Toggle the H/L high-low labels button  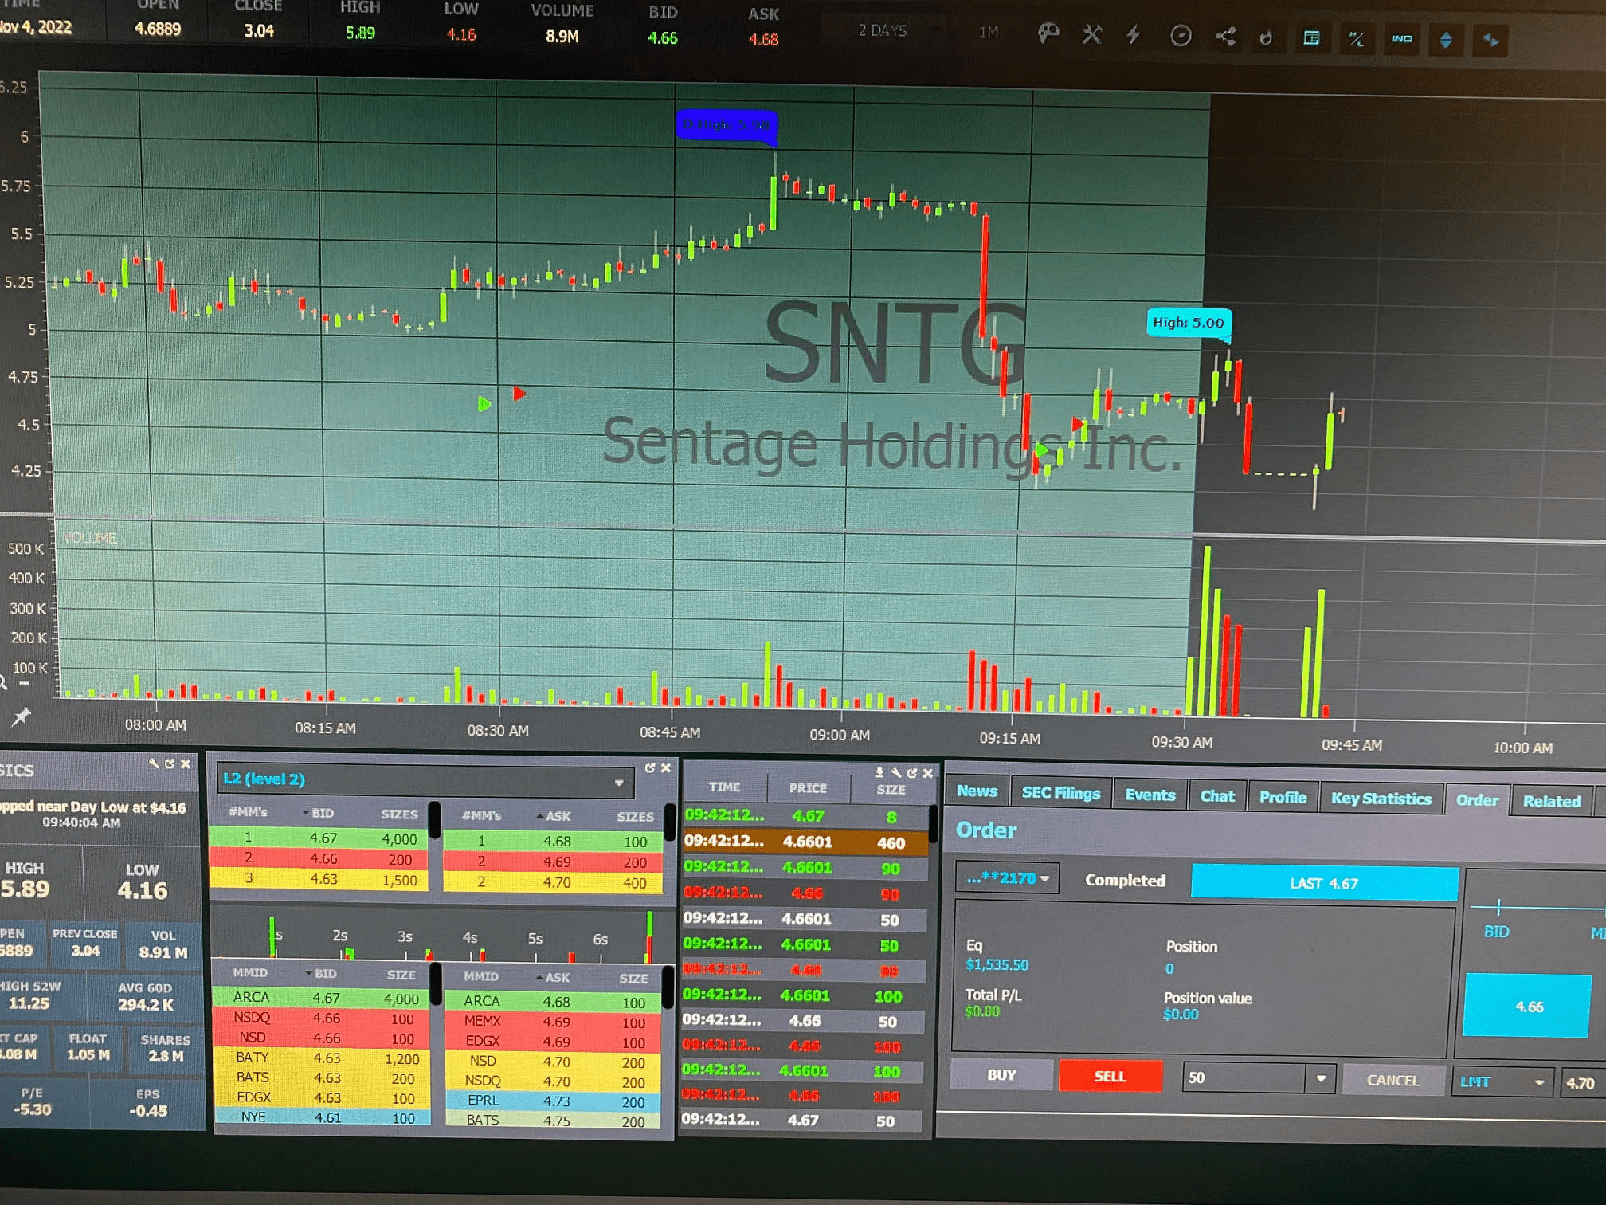1356,38
